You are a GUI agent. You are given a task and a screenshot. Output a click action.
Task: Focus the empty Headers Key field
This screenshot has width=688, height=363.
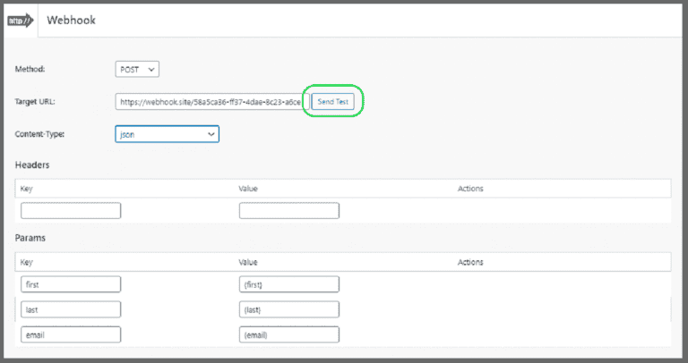(x=71, y=211)
